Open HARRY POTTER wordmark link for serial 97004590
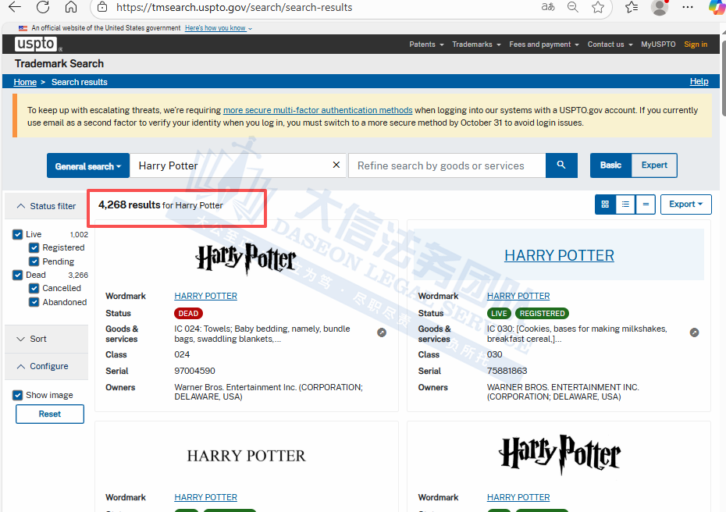Image resolution: width=726 pixels, height=512 pixels. pos(205,296)
